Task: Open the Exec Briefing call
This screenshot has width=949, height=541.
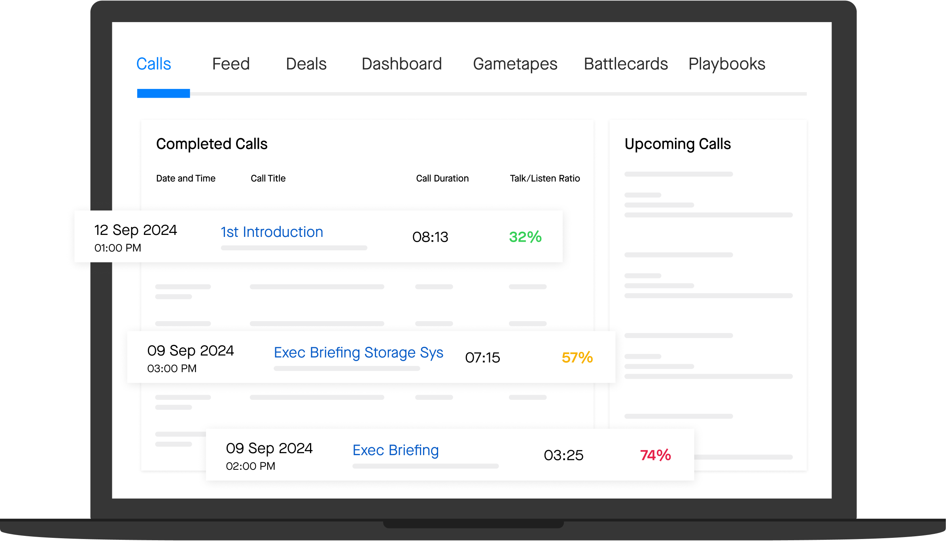Action: (395, 450)
